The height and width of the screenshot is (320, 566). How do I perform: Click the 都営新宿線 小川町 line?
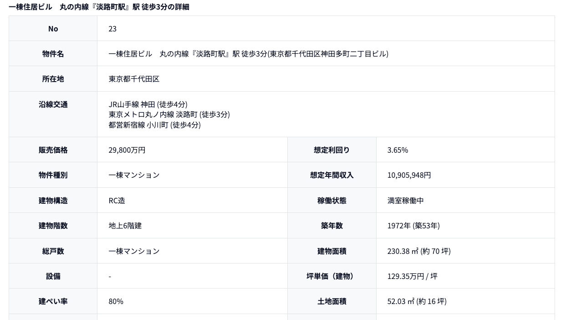tap(154, 125)
